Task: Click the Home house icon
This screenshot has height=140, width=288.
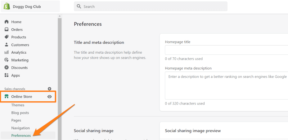Action: pyautogui.click(x=6, y=22)
